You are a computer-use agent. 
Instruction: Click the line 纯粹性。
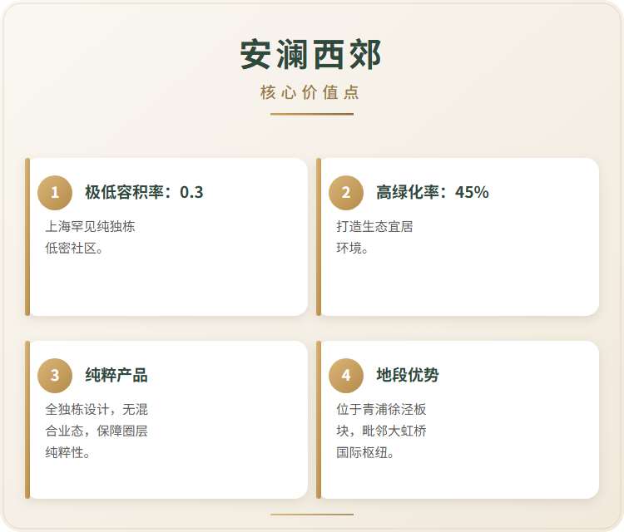[67, 452]
